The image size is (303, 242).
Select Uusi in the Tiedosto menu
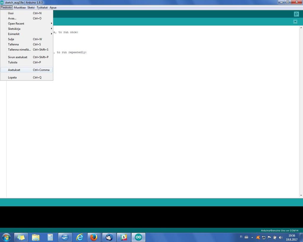[x=27, y=13]
